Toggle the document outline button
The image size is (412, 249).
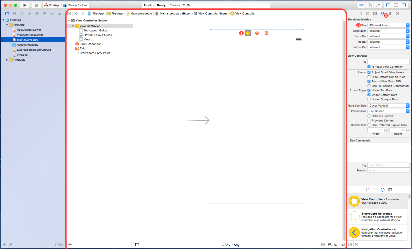pos(137,245)
